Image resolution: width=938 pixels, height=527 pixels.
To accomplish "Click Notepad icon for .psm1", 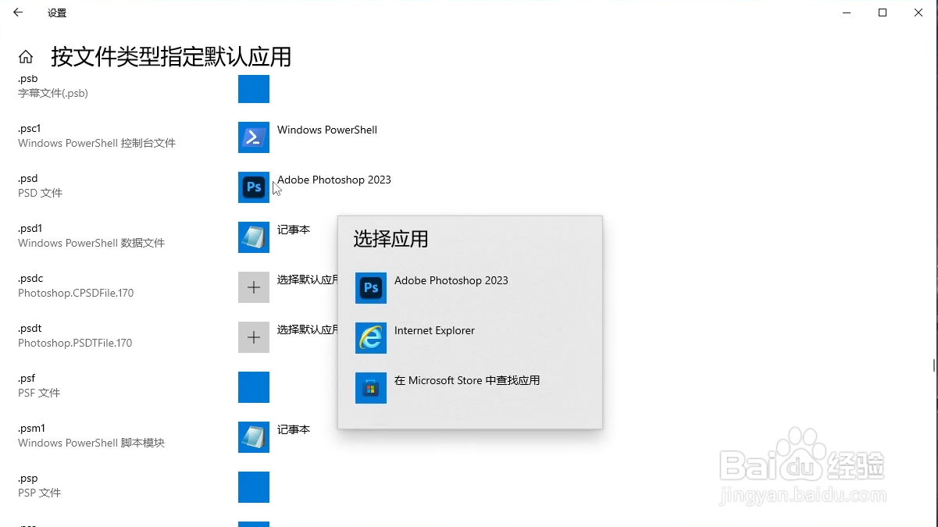I will [x=254, y=437].
